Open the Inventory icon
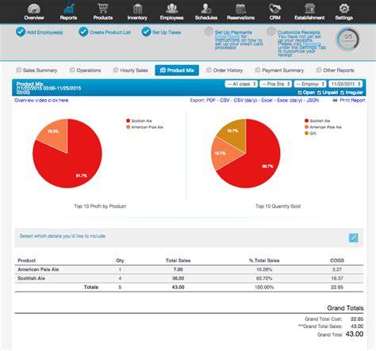 [137, 9]
